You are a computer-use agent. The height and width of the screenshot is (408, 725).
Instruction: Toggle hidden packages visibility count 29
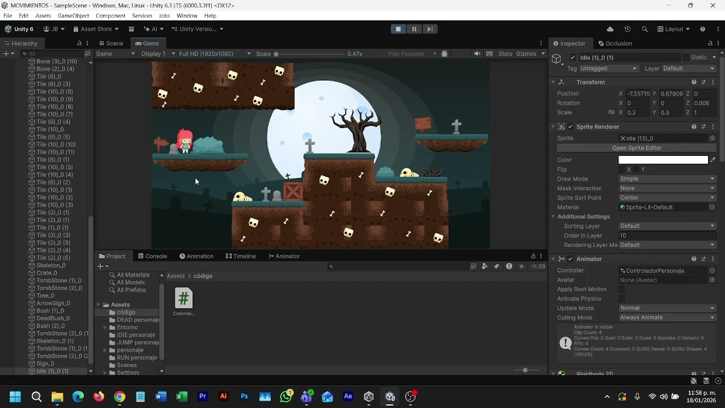(x=538, y=266)
